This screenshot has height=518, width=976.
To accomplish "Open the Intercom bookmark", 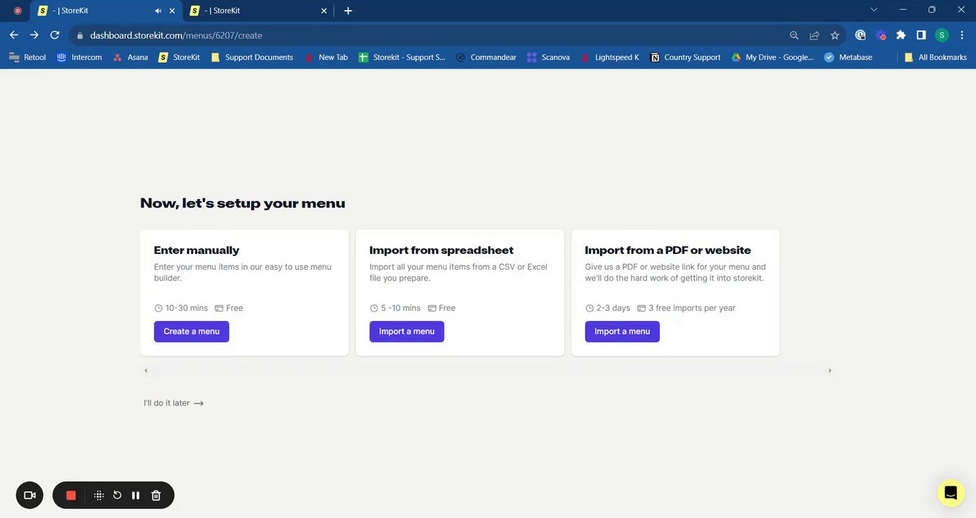I will (79, 57).
